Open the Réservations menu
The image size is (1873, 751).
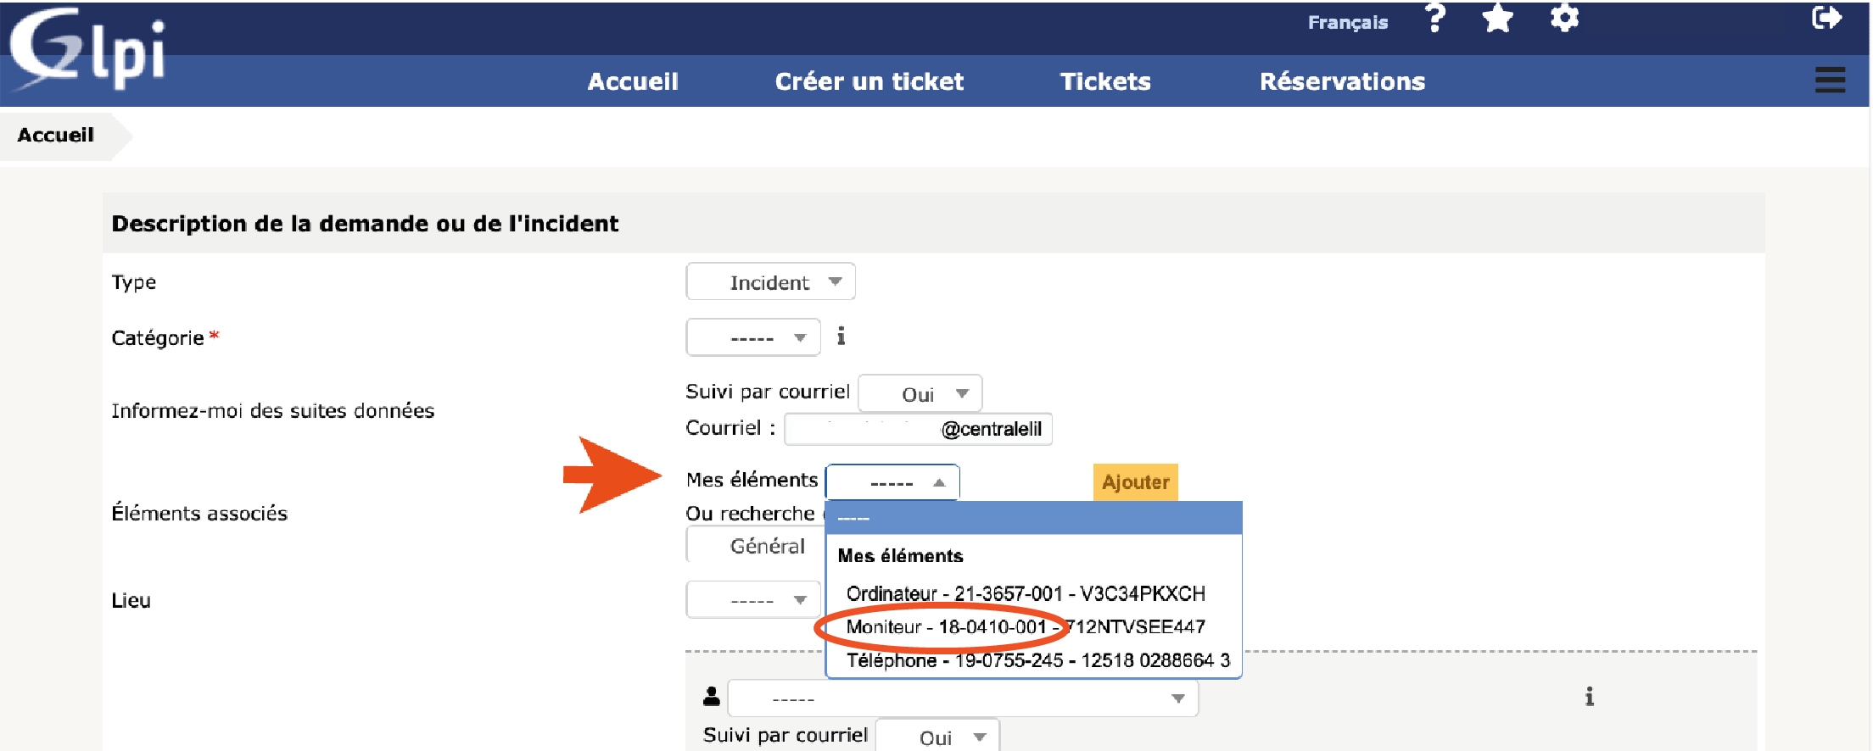point(1342,81)
